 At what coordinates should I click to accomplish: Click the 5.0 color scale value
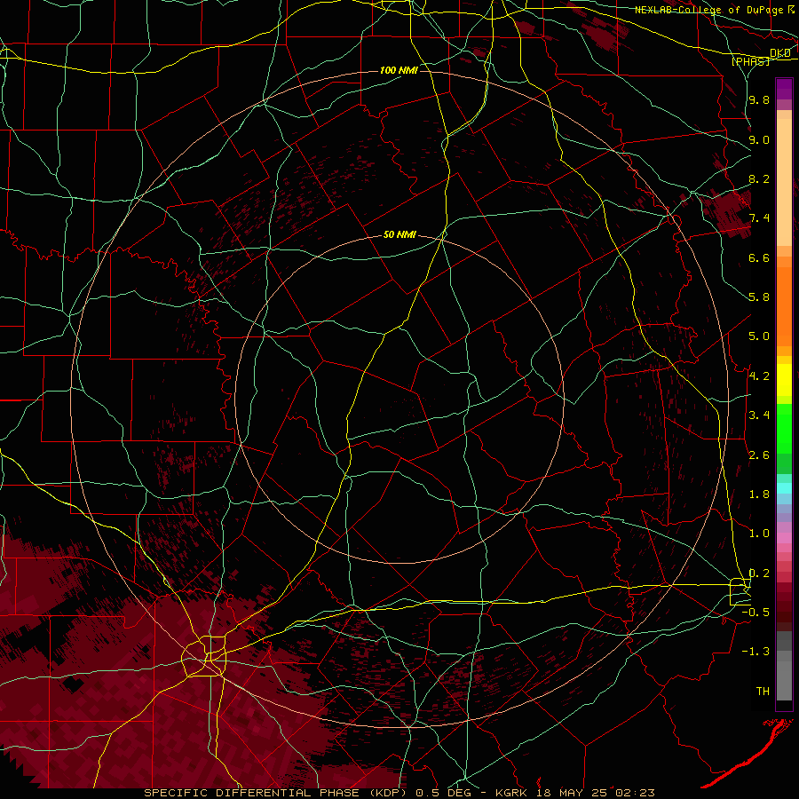tap(759, 336)
